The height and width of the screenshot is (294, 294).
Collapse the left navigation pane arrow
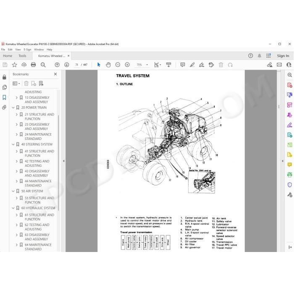tap(63, 161)
